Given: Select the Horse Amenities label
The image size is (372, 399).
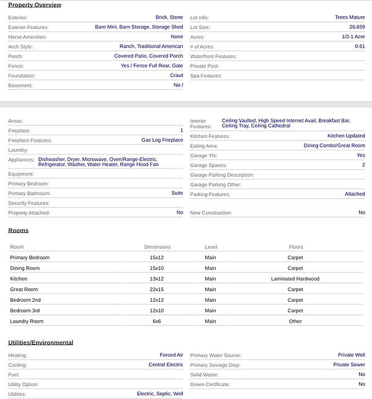Looking at the screenshot, I should pos(27,37).
